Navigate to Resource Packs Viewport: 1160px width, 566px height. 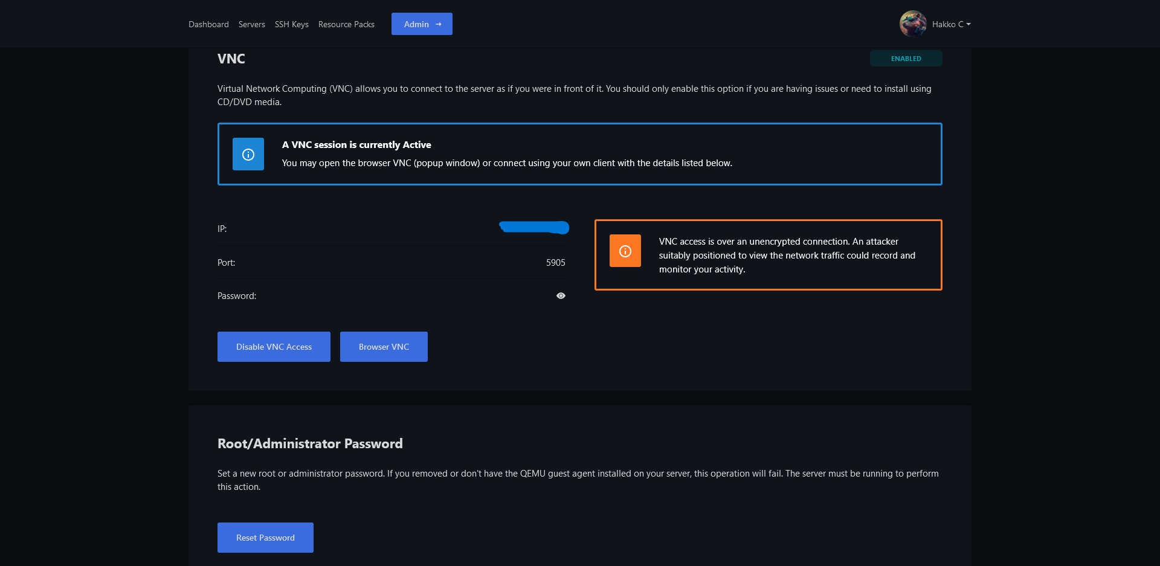[346, 24]
